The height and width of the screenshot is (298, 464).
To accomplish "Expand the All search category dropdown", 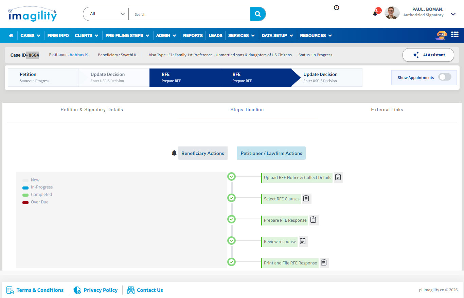I will (106, 14).
